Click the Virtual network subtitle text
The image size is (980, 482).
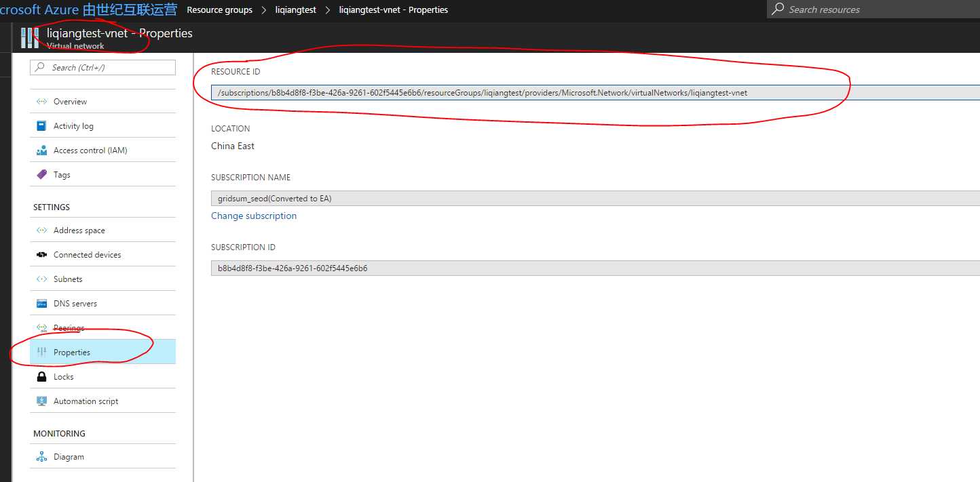coord(75,46)
